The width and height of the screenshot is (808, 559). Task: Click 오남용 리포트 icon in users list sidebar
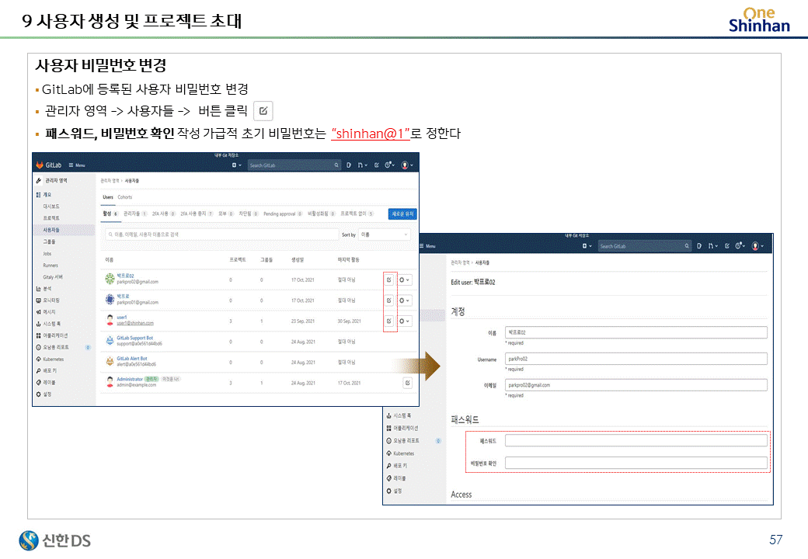pyautogui.click(x=39, y=348)
